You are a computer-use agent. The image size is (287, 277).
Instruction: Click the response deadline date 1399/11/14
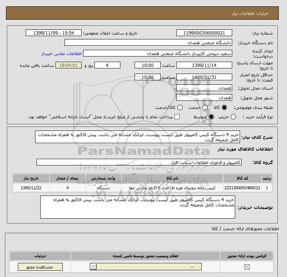coord(204,65)
